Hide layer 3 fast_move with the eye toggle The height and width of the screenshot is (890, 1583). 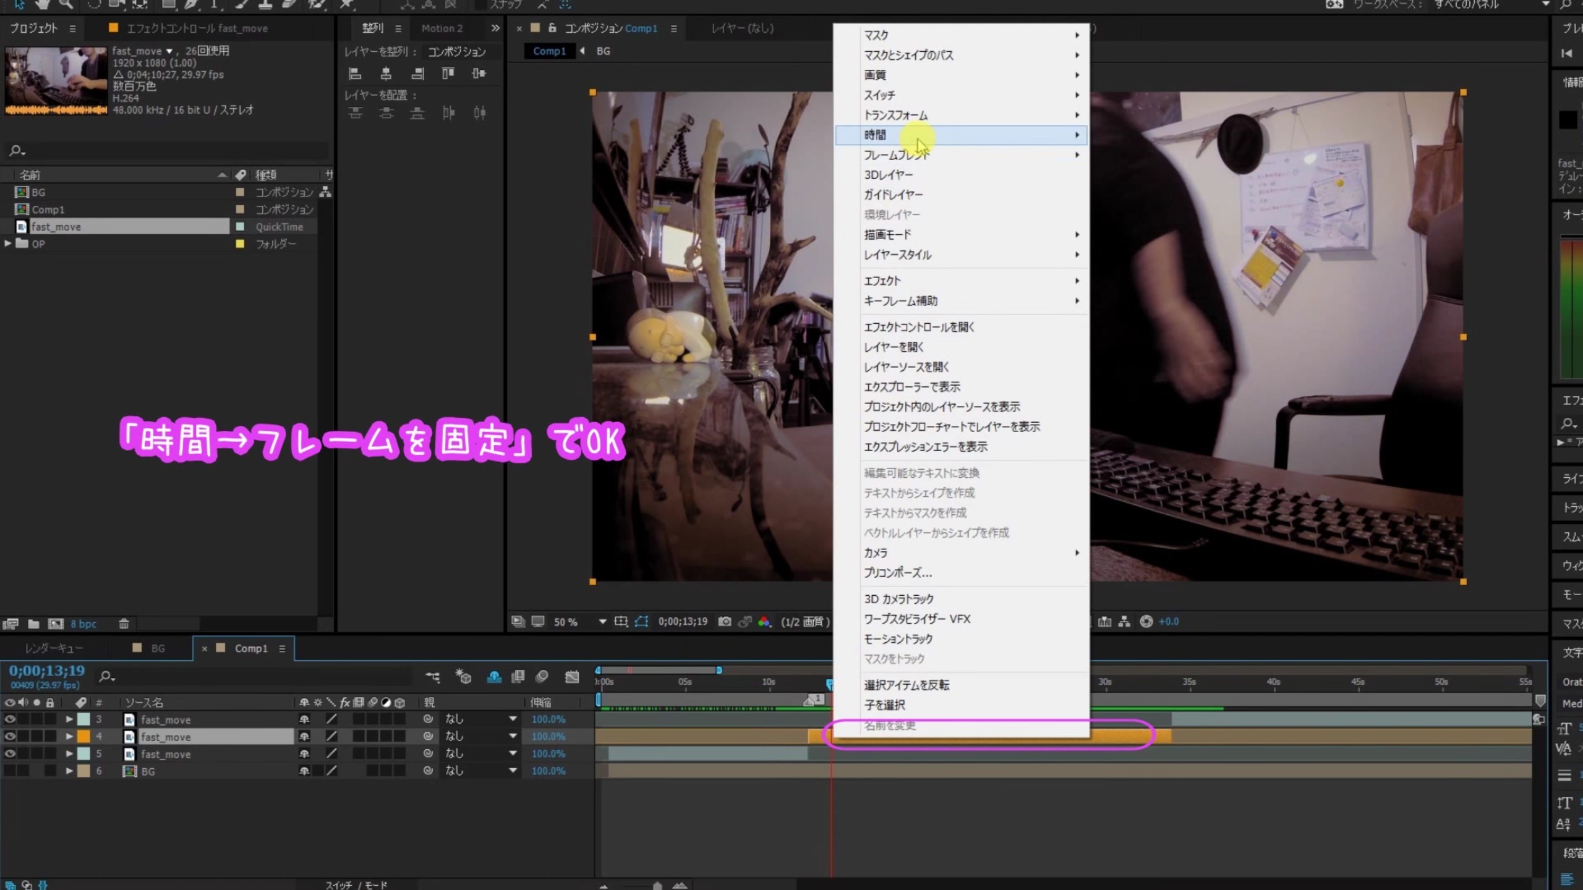pyautogui.click(x=10, y=719)
